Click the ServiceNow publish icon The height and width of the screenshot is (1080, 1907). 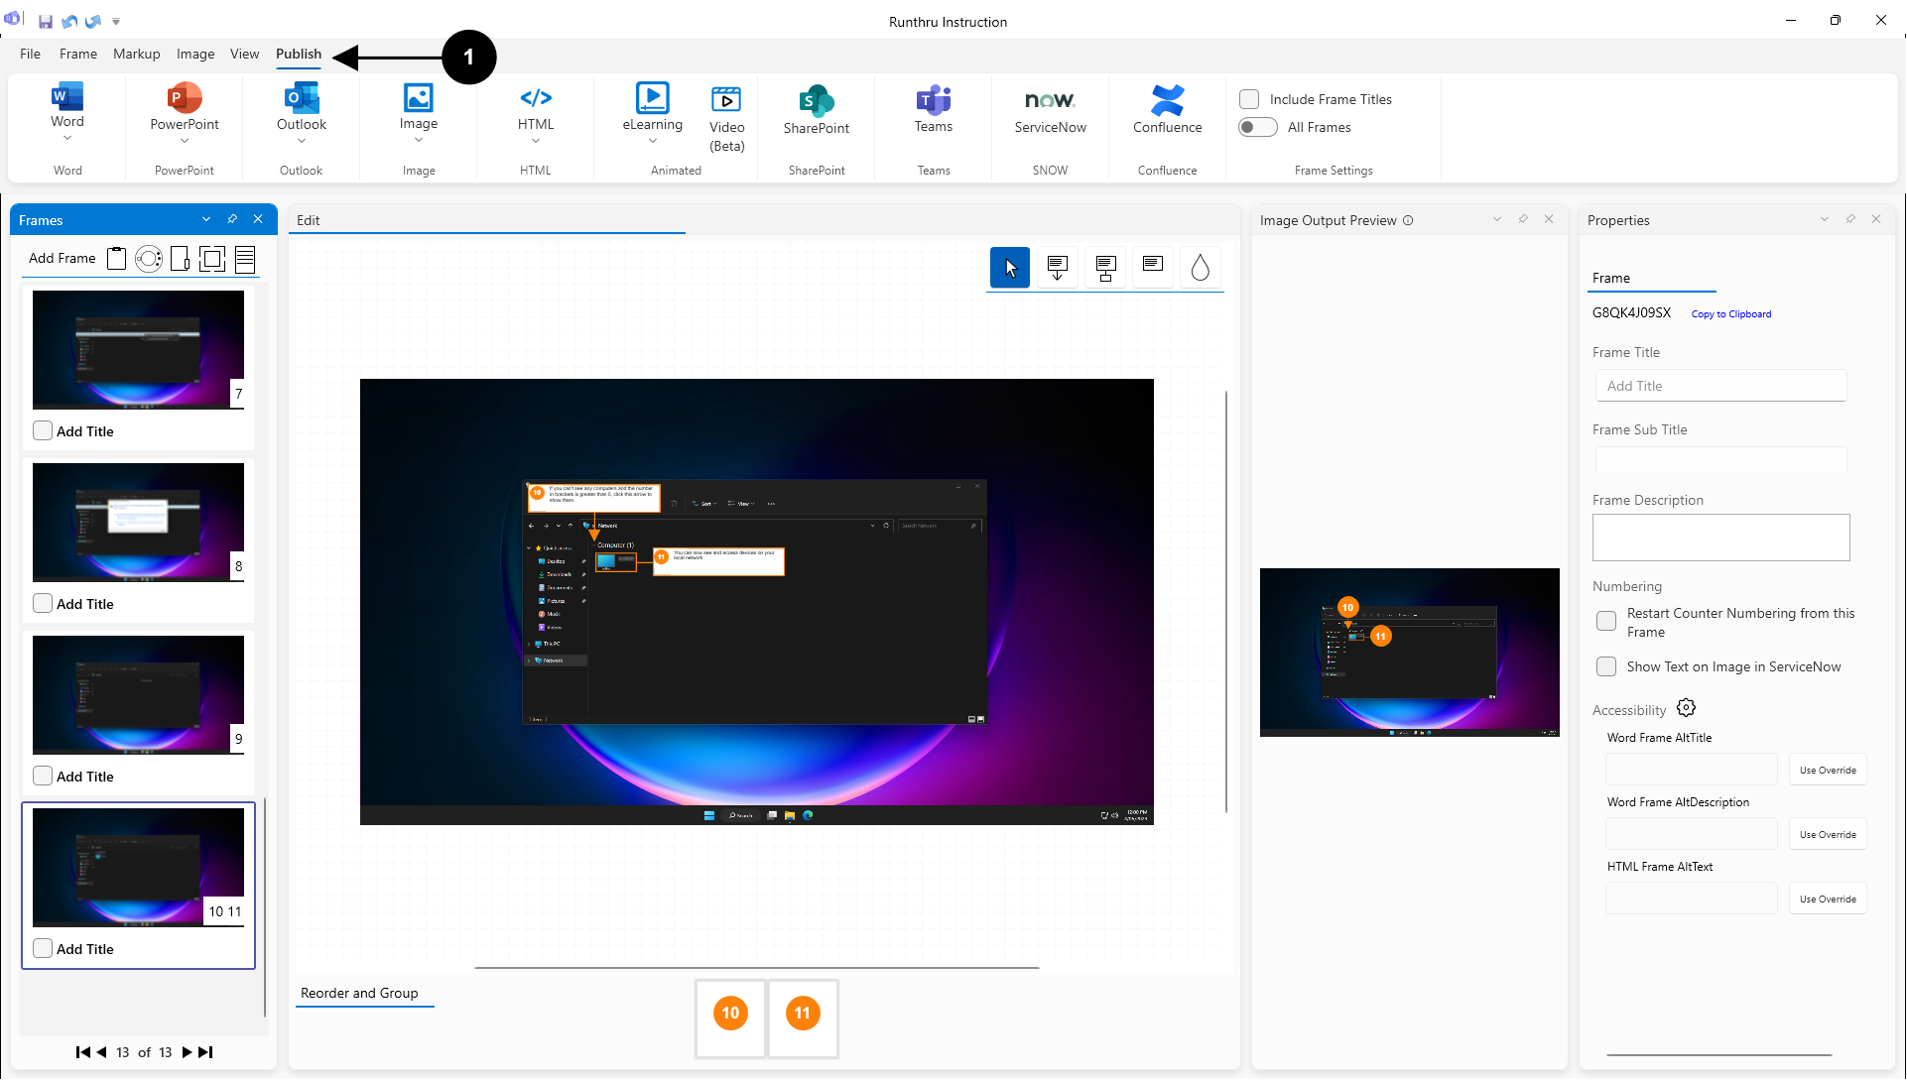click(1050, 100)
